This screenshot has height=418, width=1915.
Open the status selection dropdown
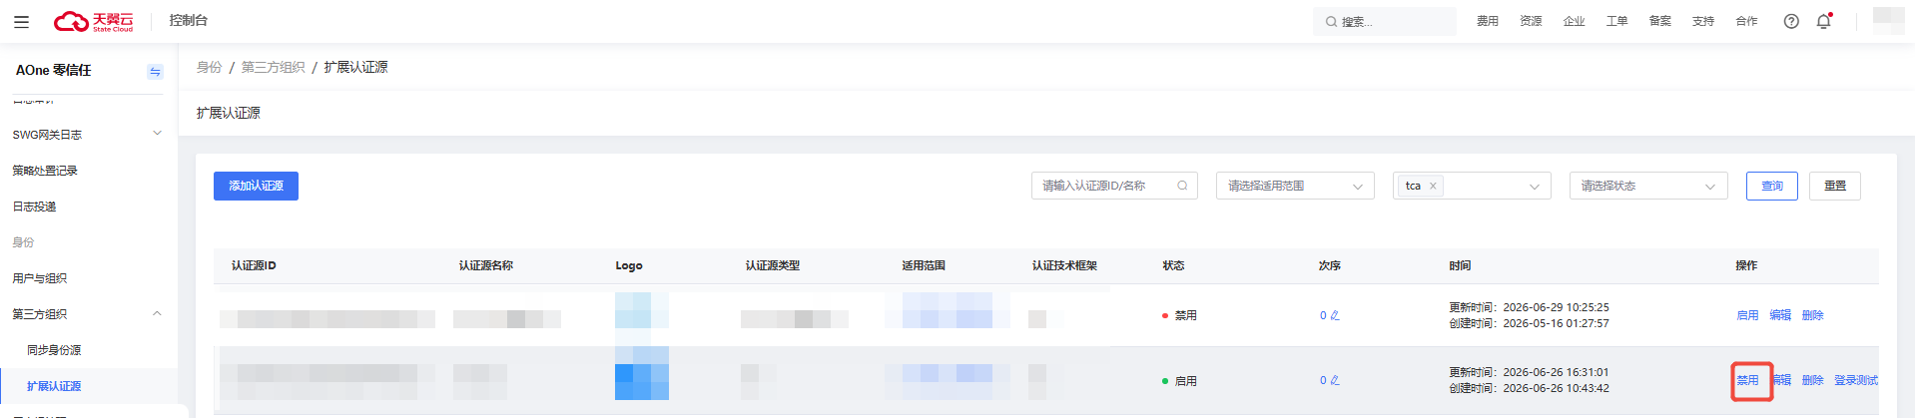(1648, 186)
